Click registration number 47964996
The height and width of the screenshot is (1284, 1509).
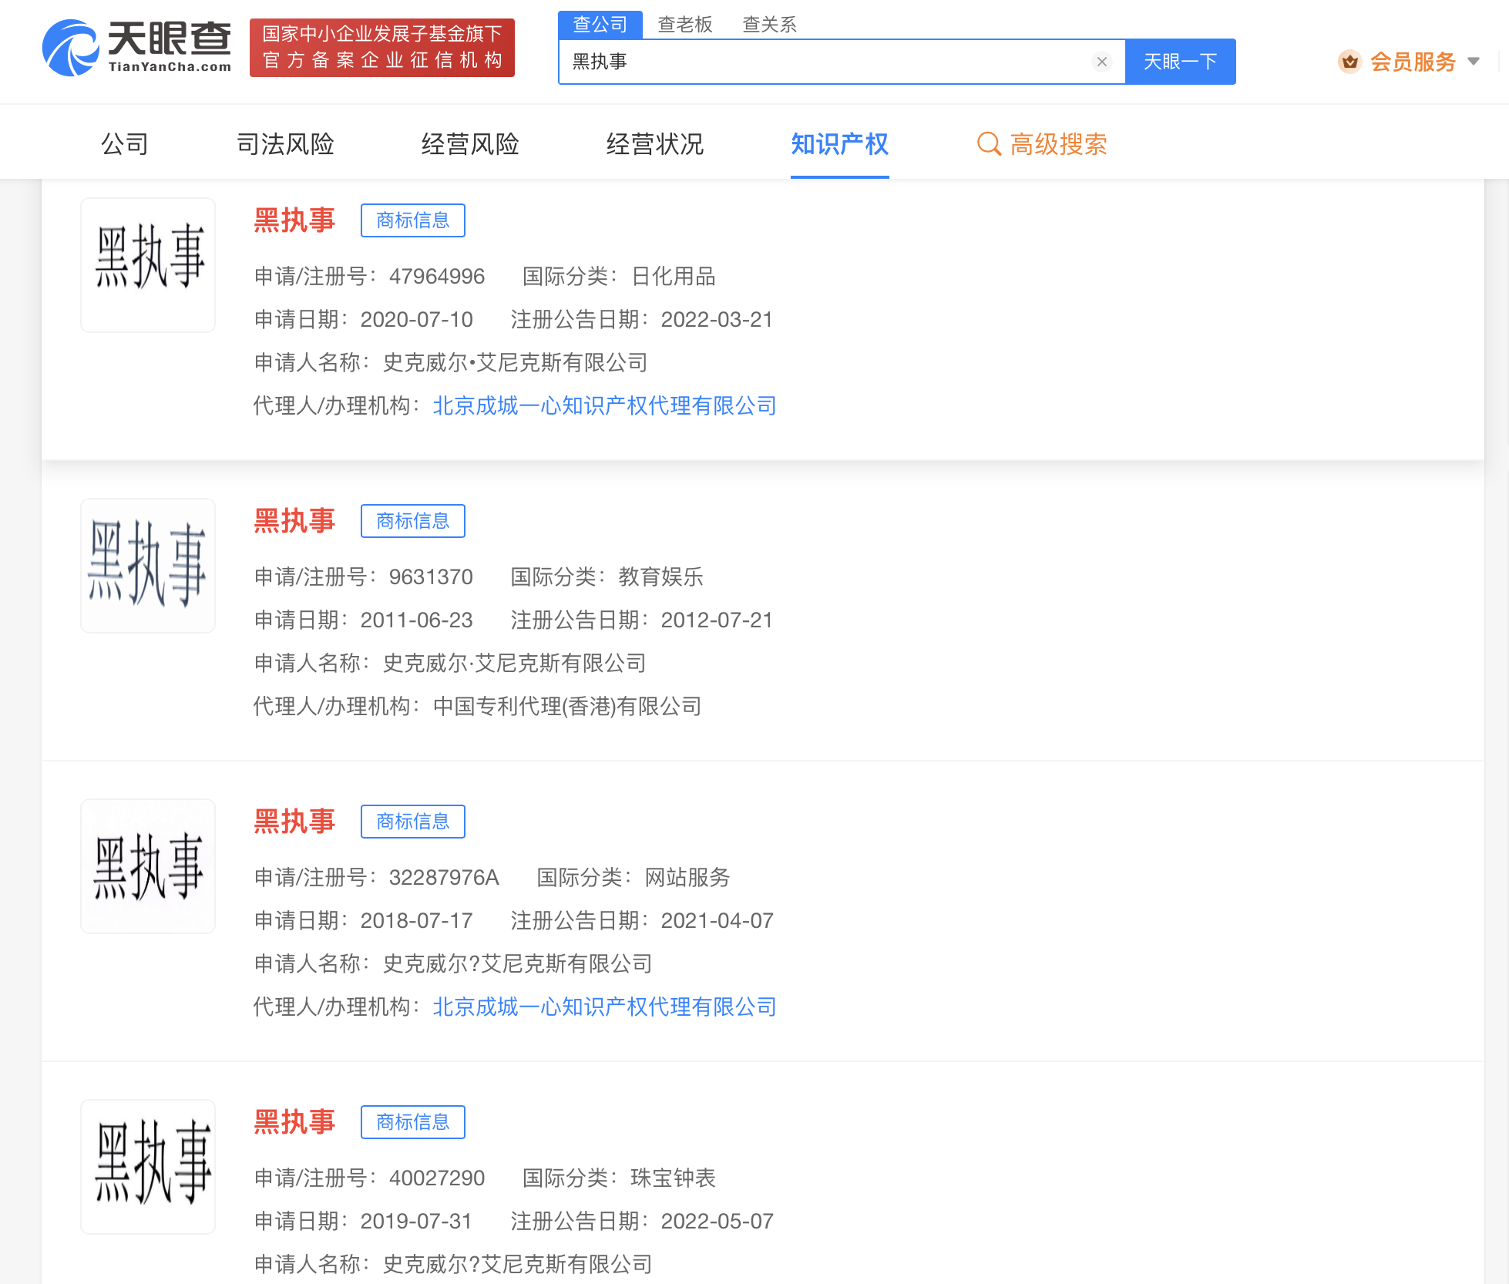437,276
